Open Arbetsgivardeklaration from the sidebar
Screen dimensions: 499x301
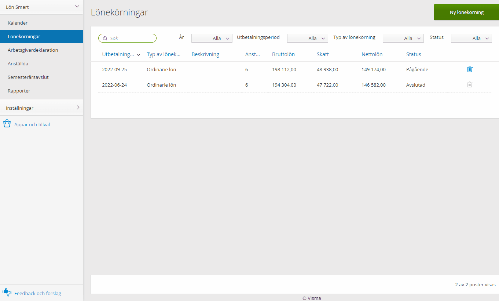click(33, 50)
